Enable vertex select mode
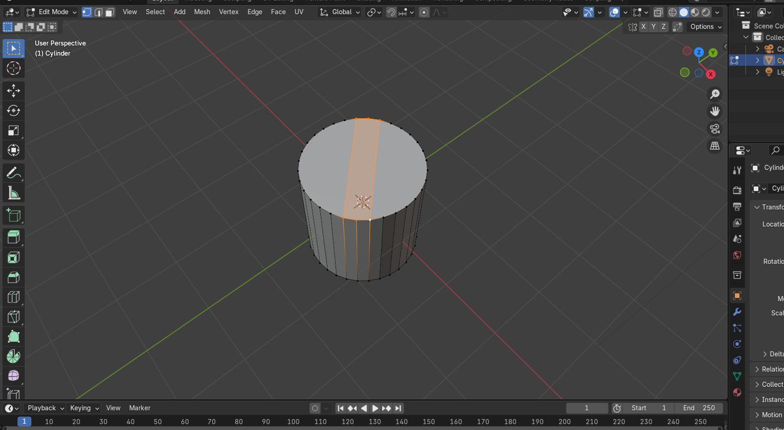 pyautogui.click(x=87, y=12)
